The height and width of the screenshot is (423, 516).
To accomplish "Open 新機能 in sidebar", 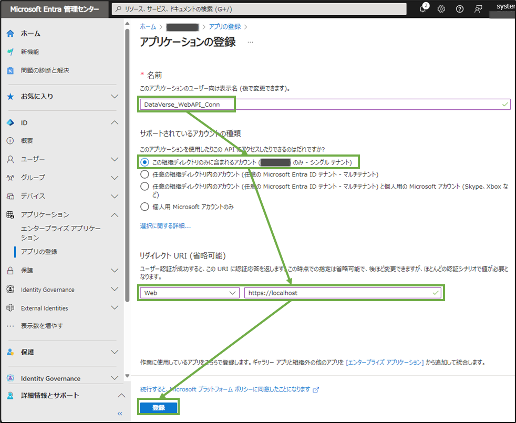I will pos(30,51).
